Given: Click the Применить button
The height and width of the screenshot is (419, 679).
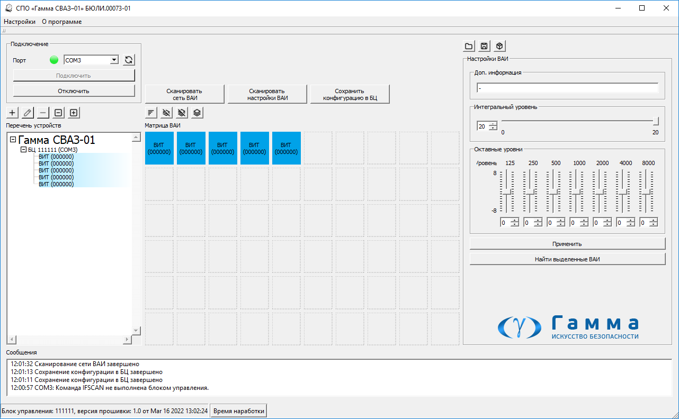Looking at the screenshot, I should tap(567, 244).
